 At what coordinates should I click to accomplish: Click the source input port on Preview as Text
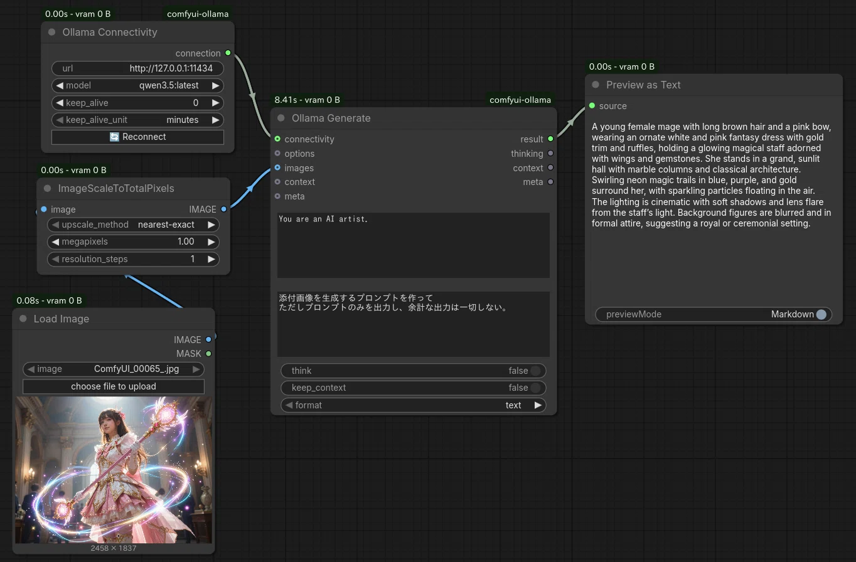coord(592,106)
